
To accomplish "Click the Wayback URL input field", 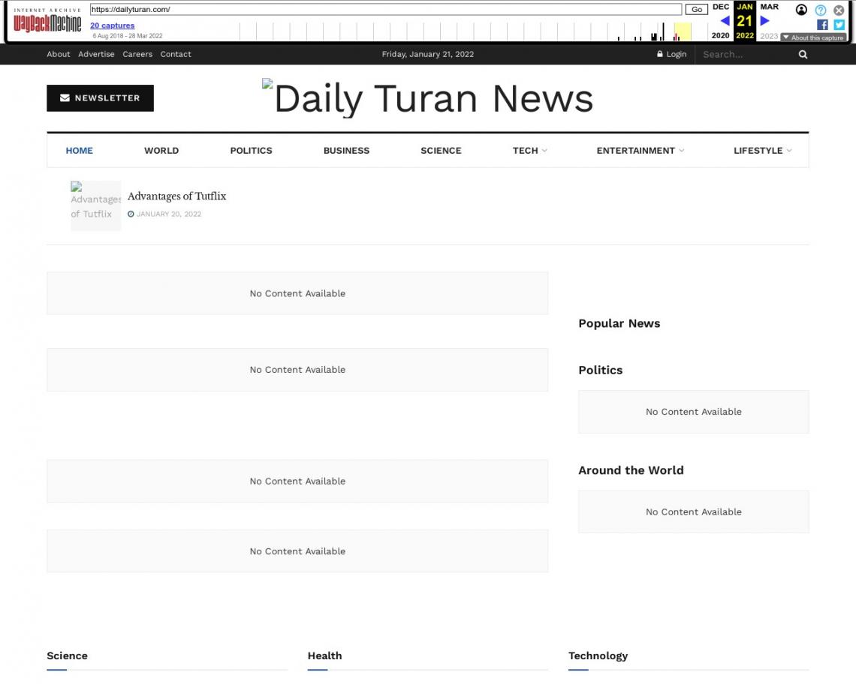I will [x=385, y=10].
